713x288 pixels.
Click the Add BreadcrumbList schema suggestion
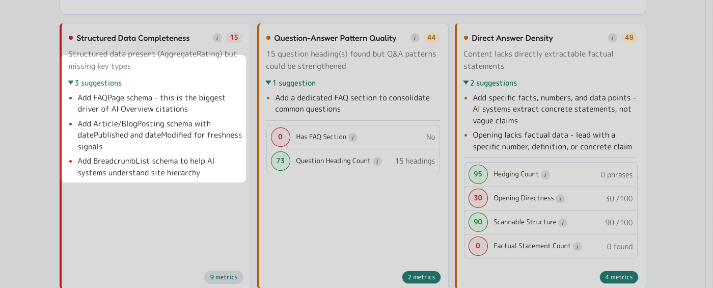146,167
